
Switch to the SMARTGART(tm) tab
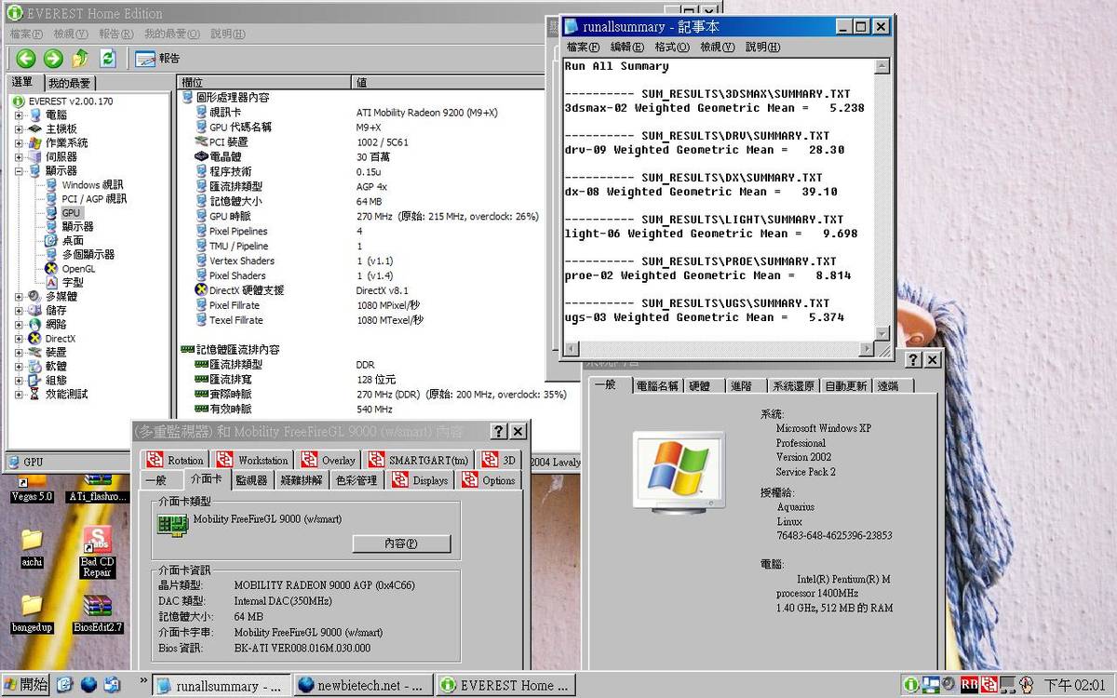[418, 460]
